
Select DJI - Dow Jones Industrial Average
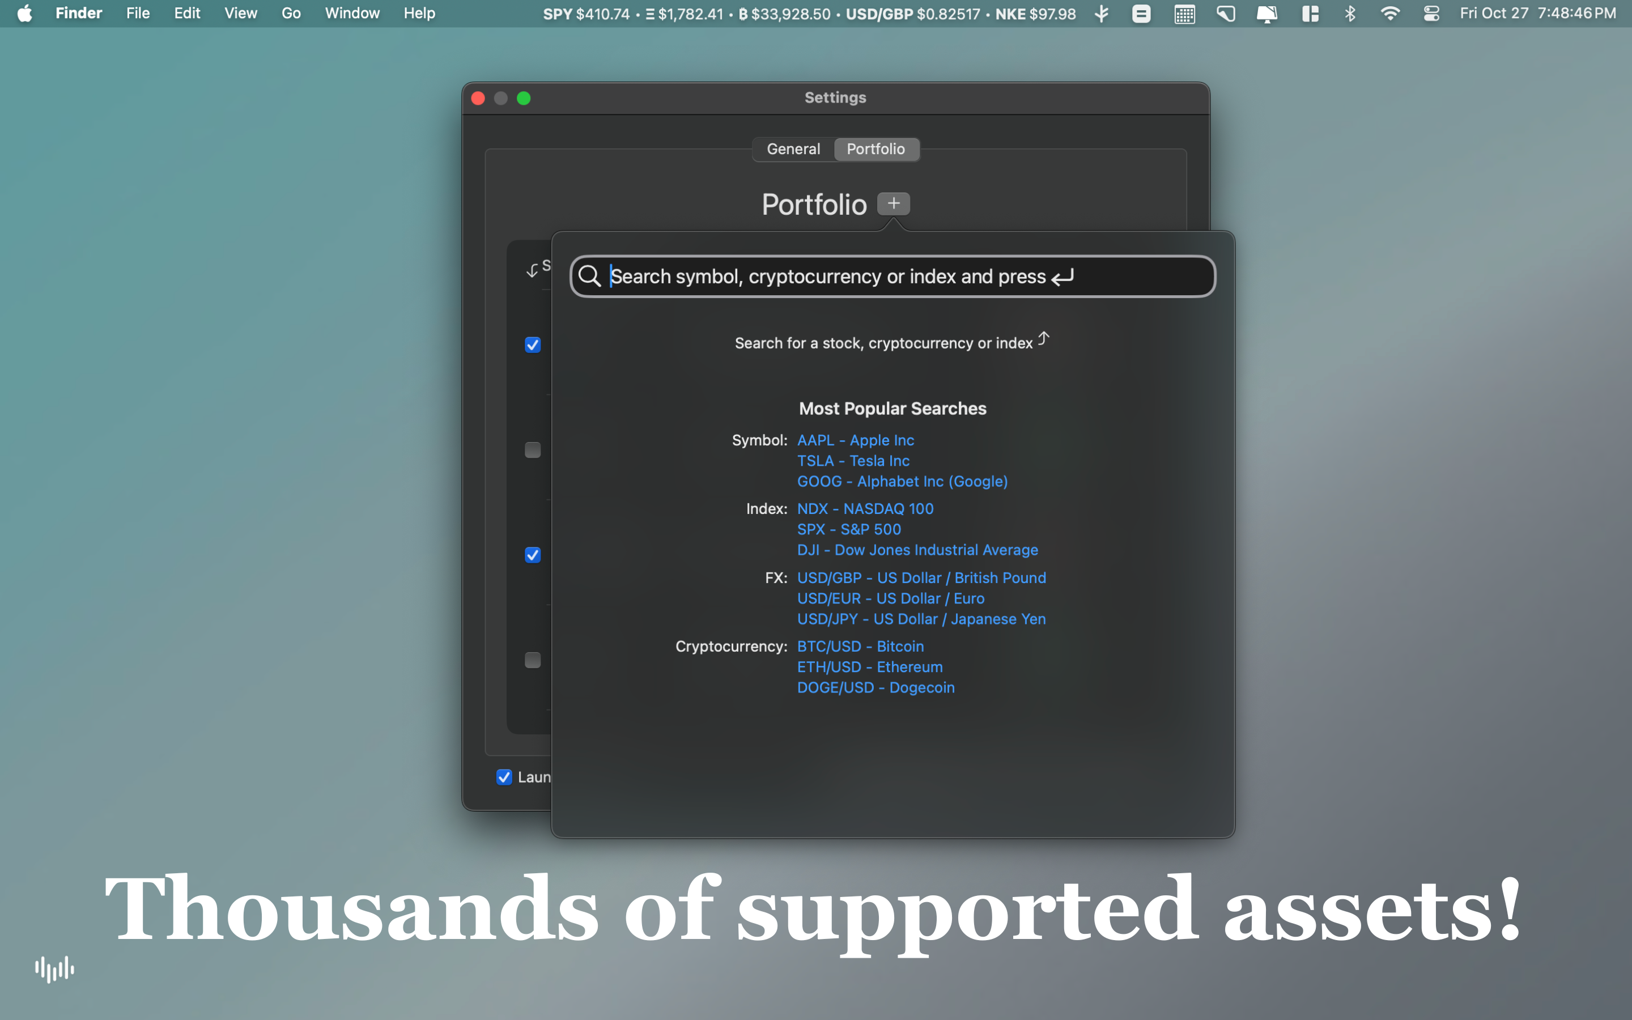click(x=917, y=550)
